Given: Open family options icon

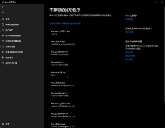Looking at the screenshot, I should tap(3, 57).
